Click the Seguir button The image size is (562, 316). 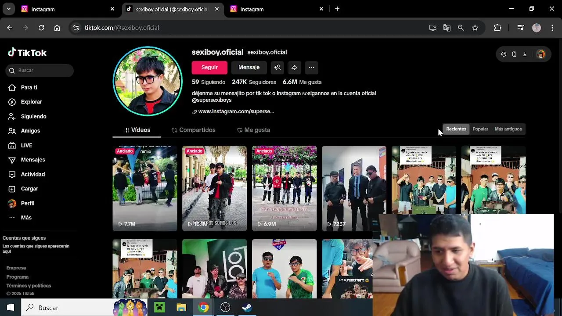209,68
